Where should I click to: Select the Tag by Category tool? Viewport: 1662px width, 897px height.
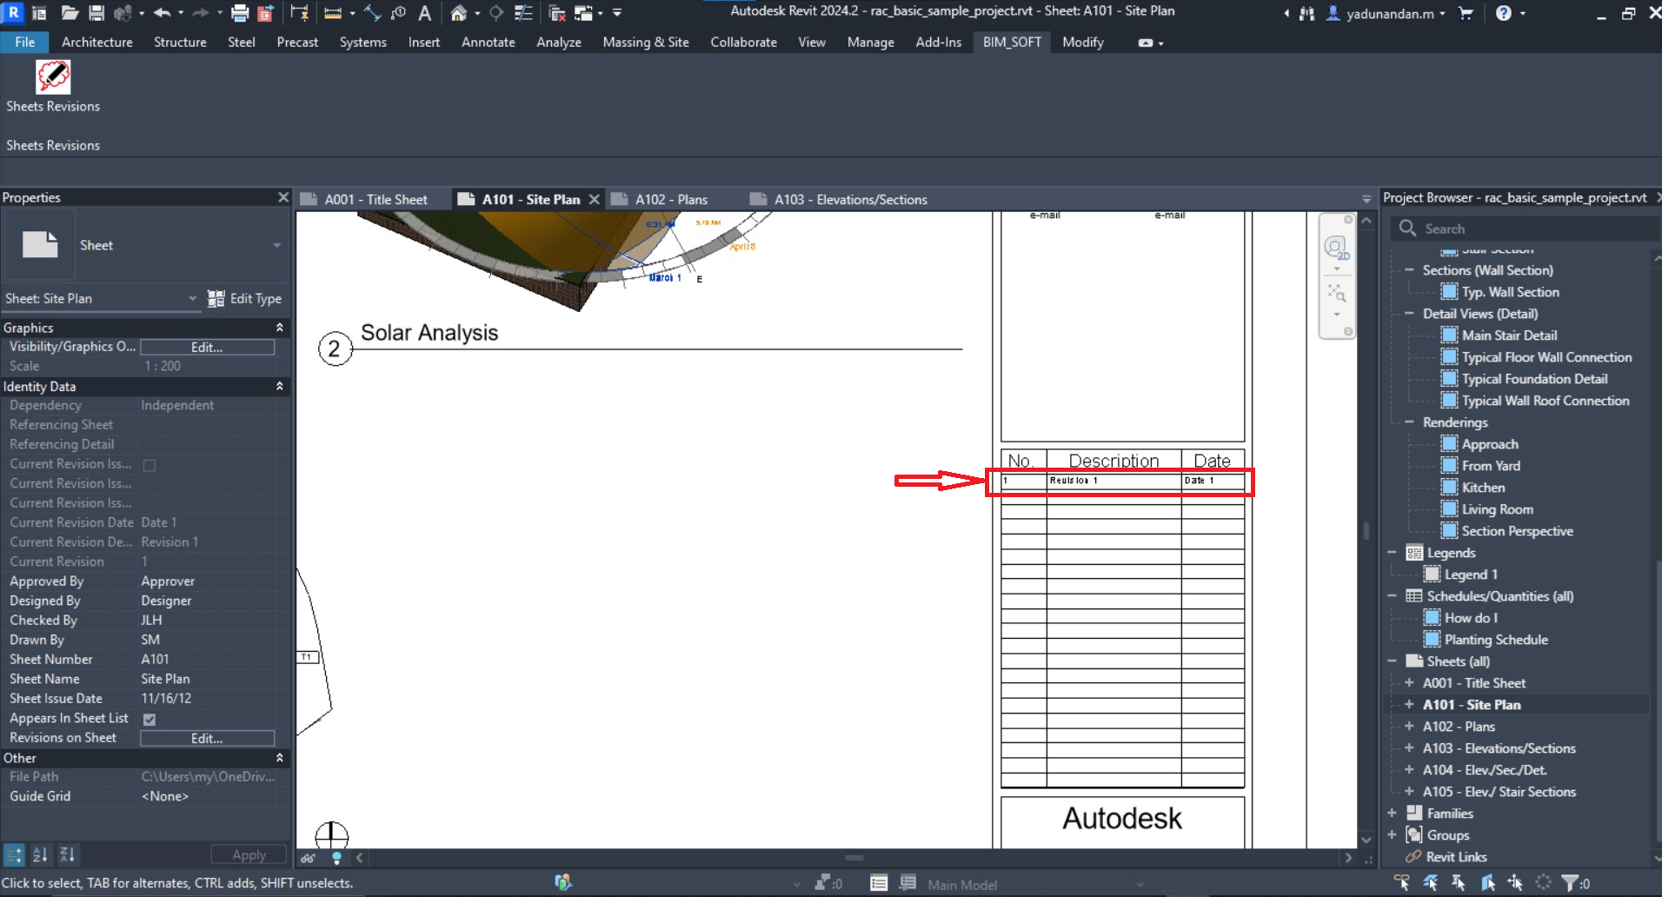coord(399,13)
